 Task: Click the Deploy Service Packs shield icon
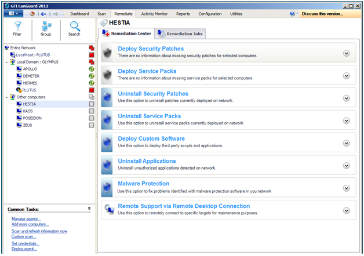[x=107, y=75]
